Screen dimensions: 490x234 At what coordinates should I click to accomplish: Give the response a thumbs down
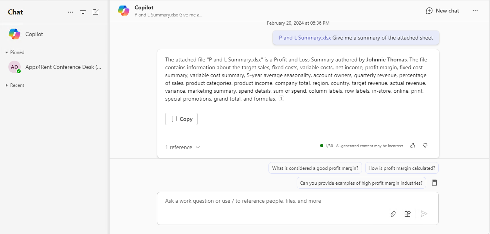coord(425,146)
